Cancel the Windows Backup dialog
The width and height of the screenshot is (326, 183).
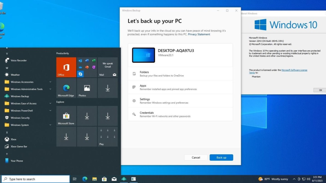(x=196, y=158)
